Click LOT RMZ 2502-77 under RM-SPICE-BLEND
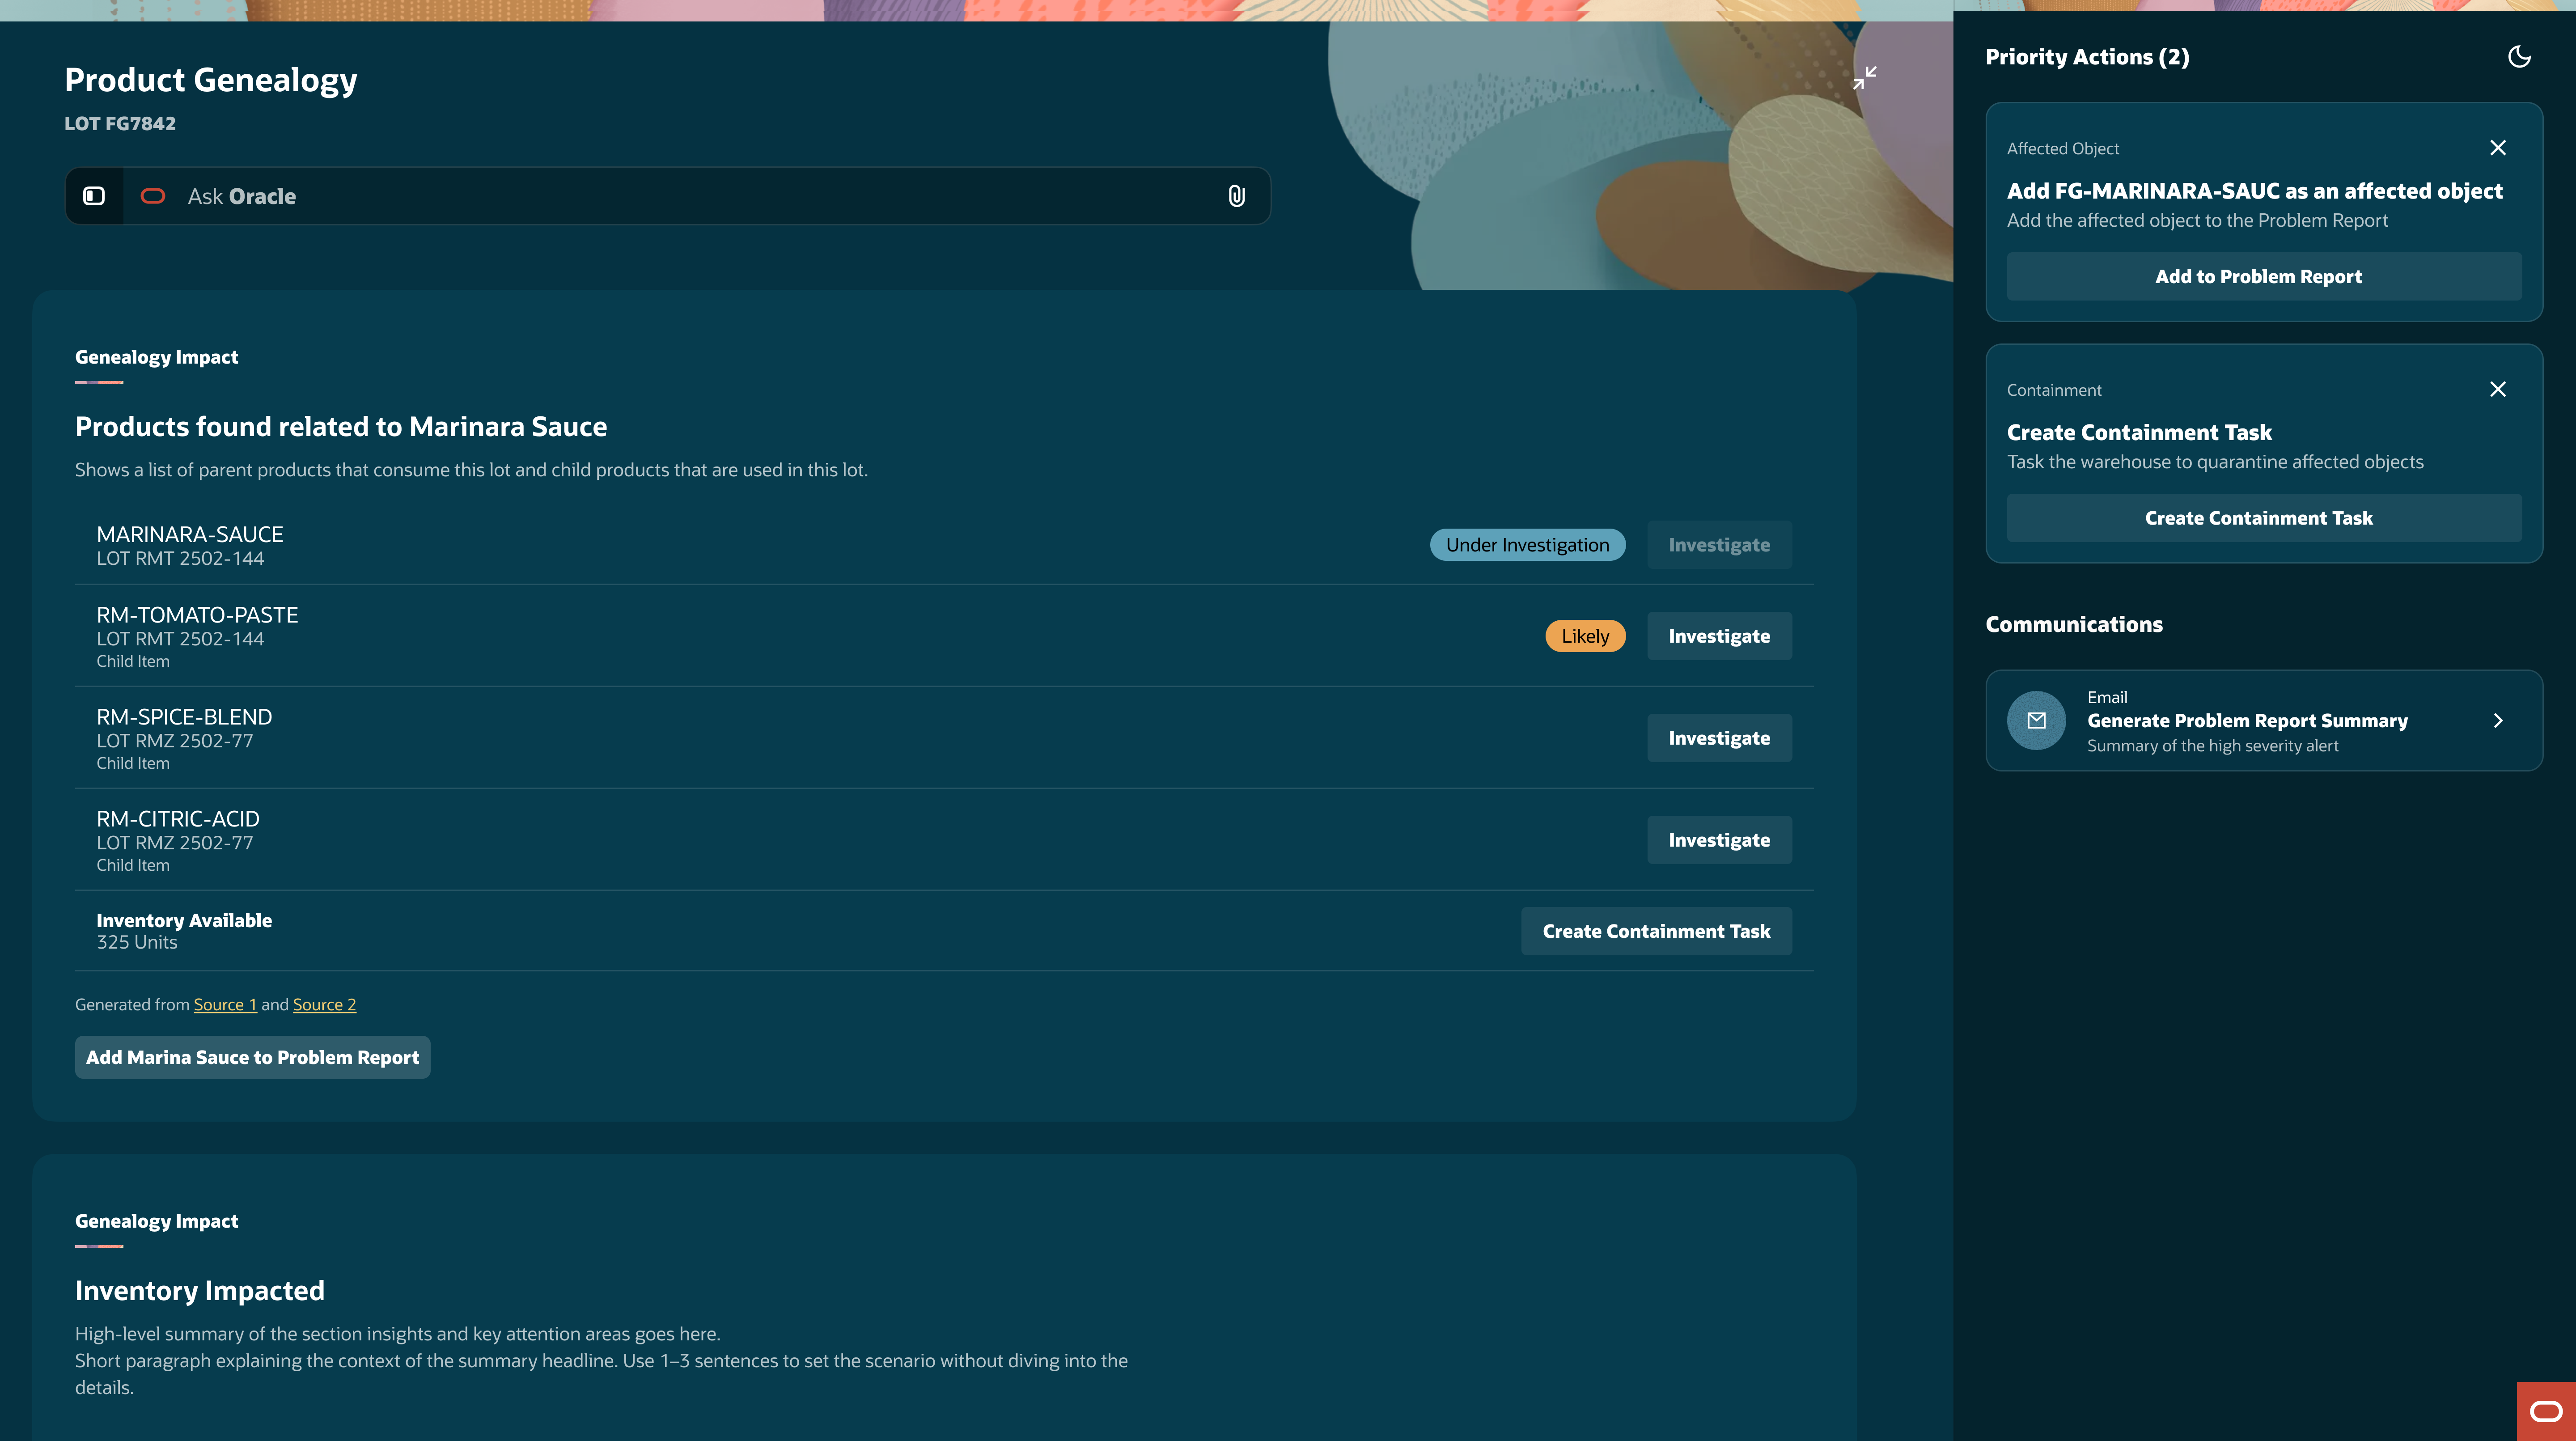2576x1441 pixels. click(x=175, y=741)
